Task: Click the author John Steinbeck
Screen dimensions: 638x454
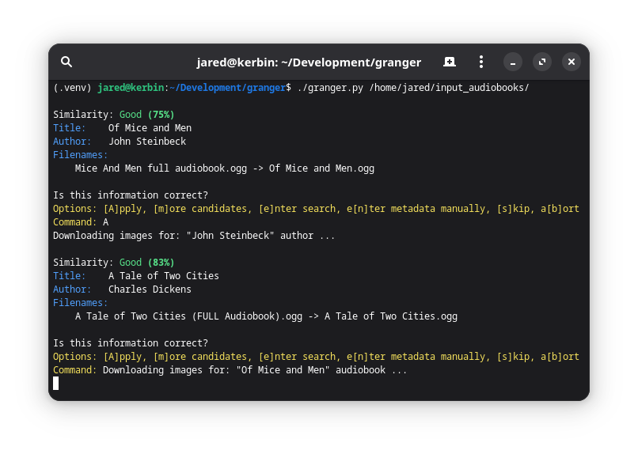Action: coord(147,142)
